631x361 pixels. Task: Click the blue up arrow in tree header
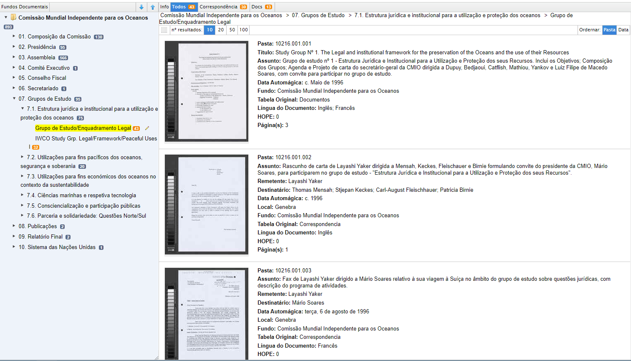153,7
